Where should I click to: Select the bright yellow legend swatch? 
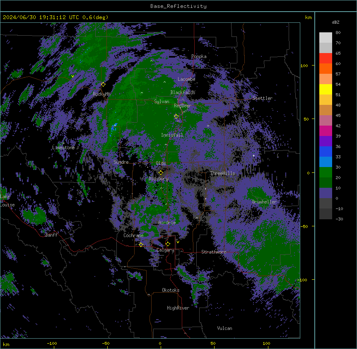326,89
